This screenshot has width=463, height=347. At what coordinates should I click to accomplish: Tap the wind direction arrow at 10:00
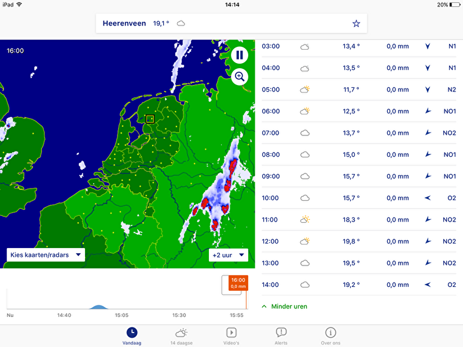[x=428, y=198]
